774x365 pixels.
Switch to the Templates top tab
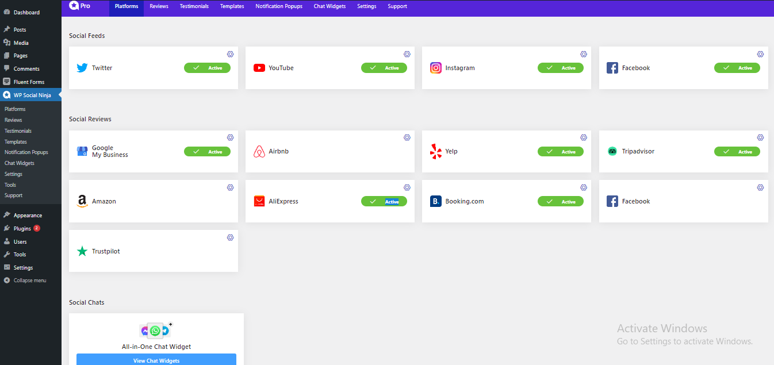[232, 6]
